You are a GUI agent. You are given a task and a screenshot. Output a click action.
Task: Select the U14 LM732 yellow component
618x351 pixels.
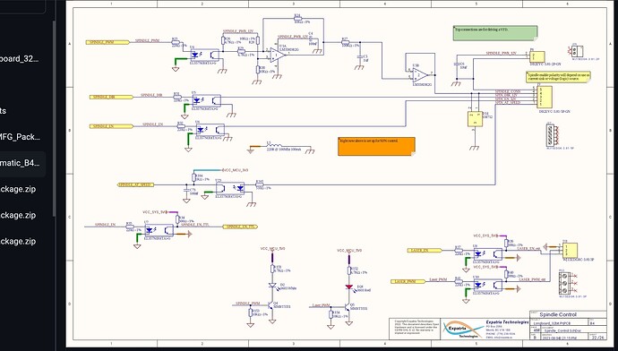pyautogui.click(x=475, y=119)
